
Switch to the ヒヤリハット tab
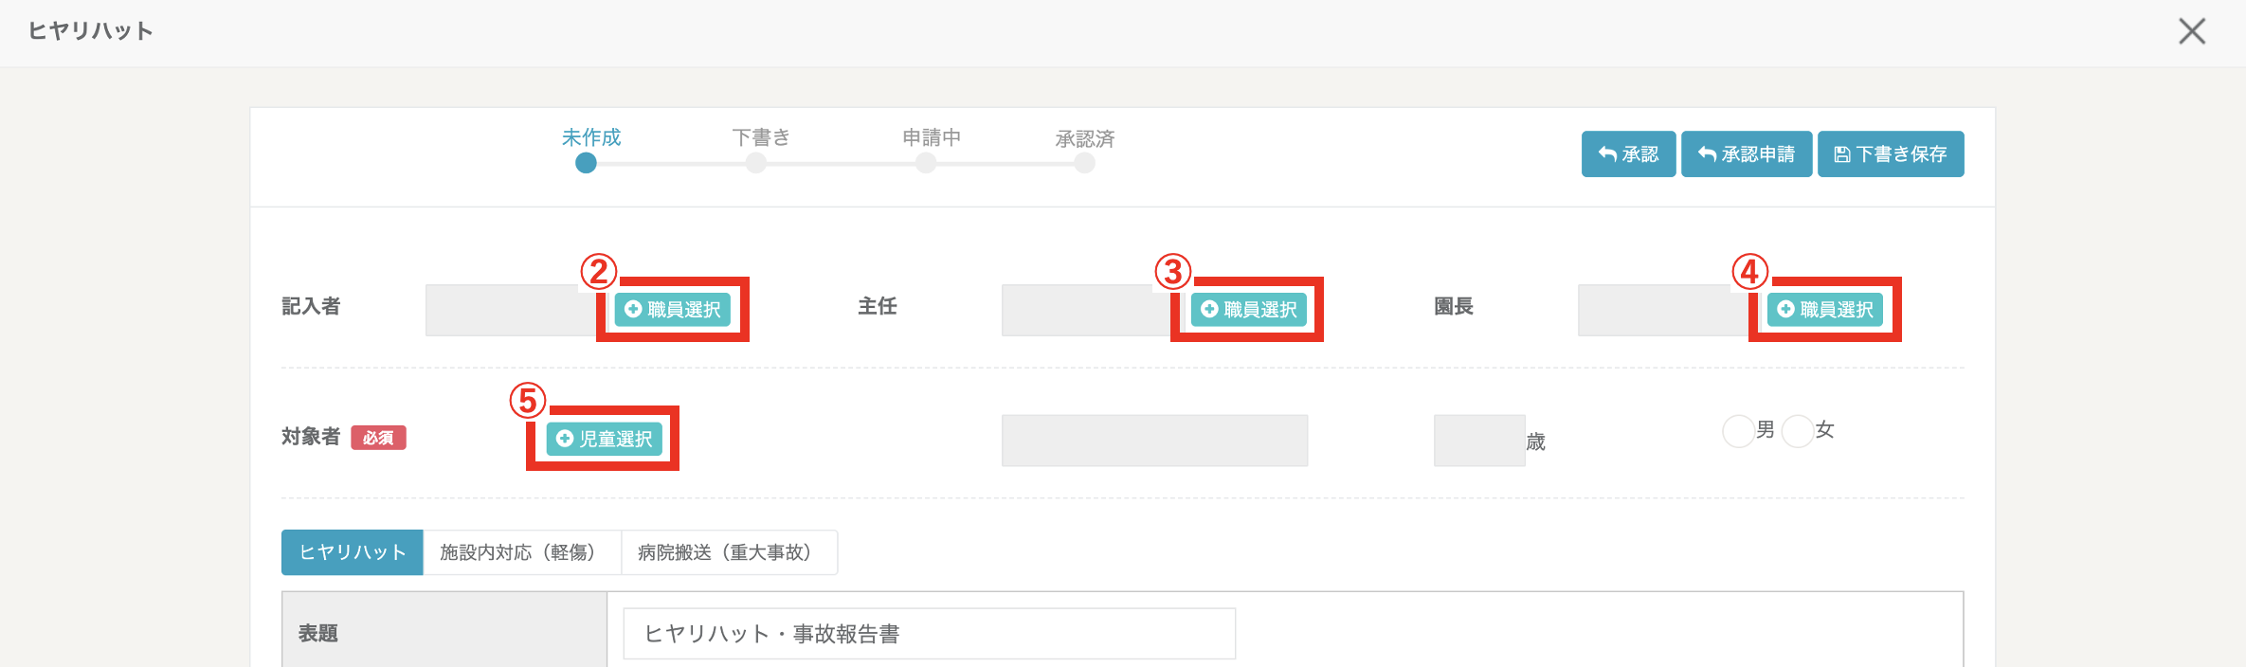(x=353, y=552)
